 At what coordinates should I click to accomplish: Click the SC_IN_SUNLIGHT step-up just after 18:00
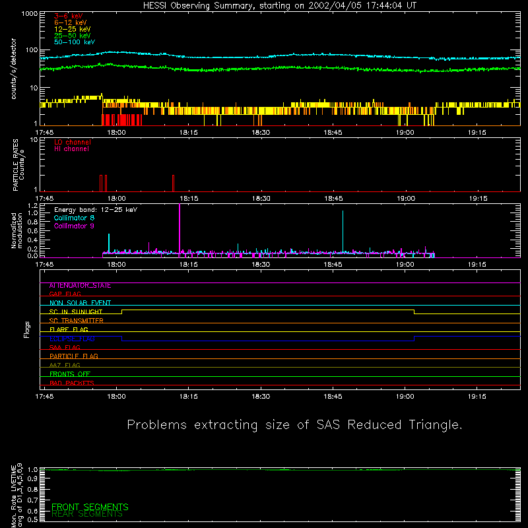click(x=121, y=312)
